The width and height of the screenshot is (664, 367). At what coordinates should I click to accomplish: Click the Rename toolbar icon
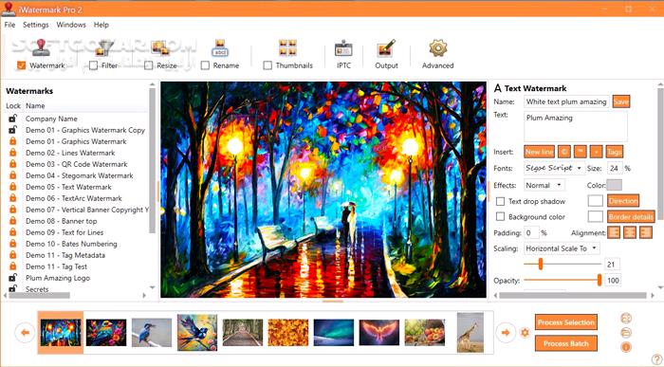tap(220, 47)
